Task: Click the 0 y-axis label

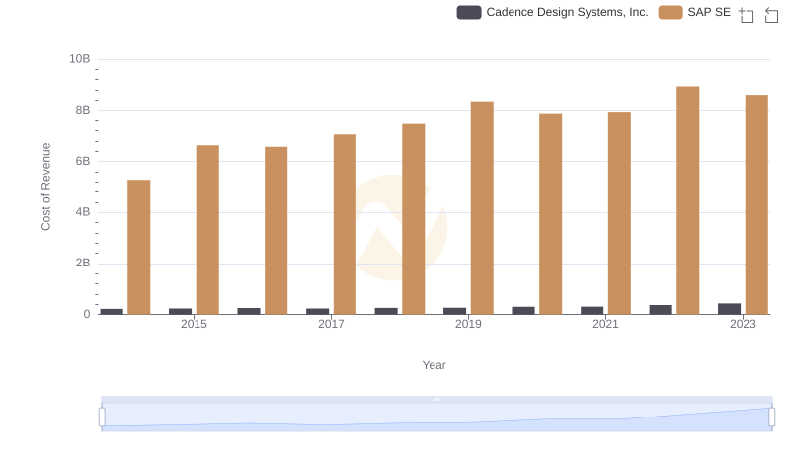Action: [x=87, y=314]
